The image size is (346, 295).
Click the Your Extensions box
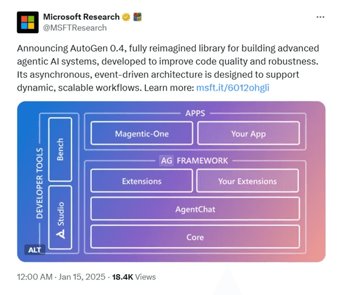click(248, 181)
